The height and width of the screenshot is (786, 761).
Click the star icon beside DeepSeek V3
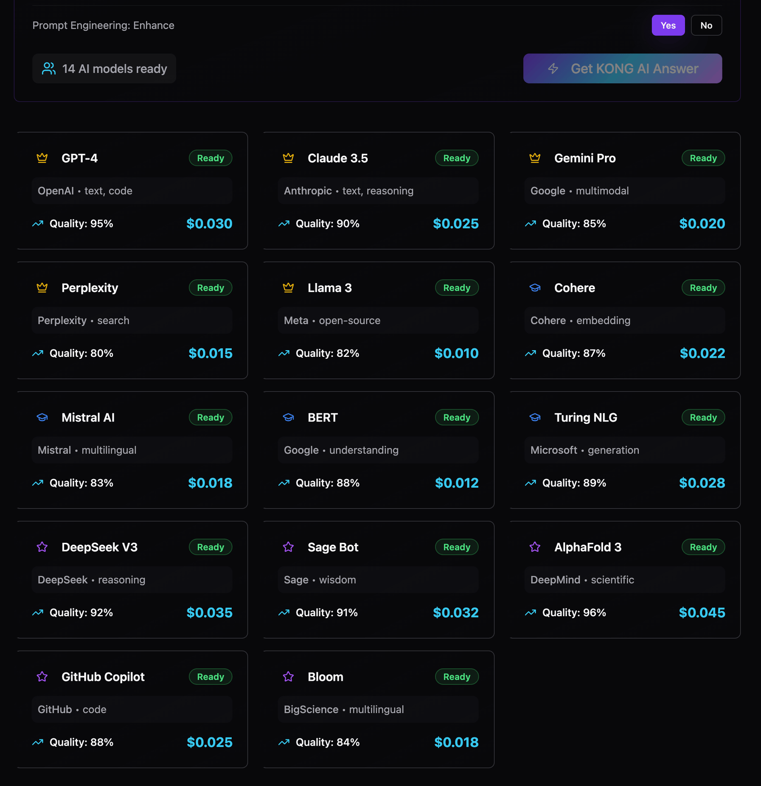42,547
